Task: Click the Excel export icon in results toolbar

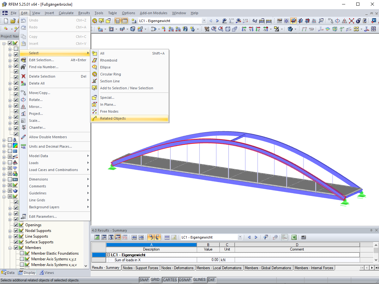Action: tap(294, 237)
